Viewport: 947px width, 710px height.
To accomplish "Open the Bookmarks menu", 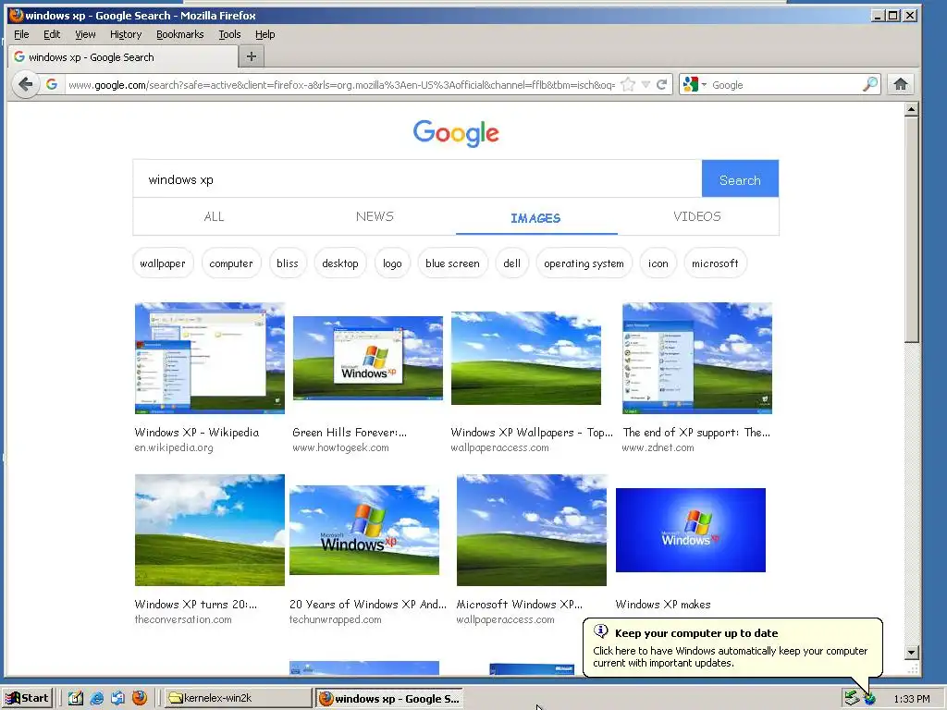I will [x=180, y=34].
